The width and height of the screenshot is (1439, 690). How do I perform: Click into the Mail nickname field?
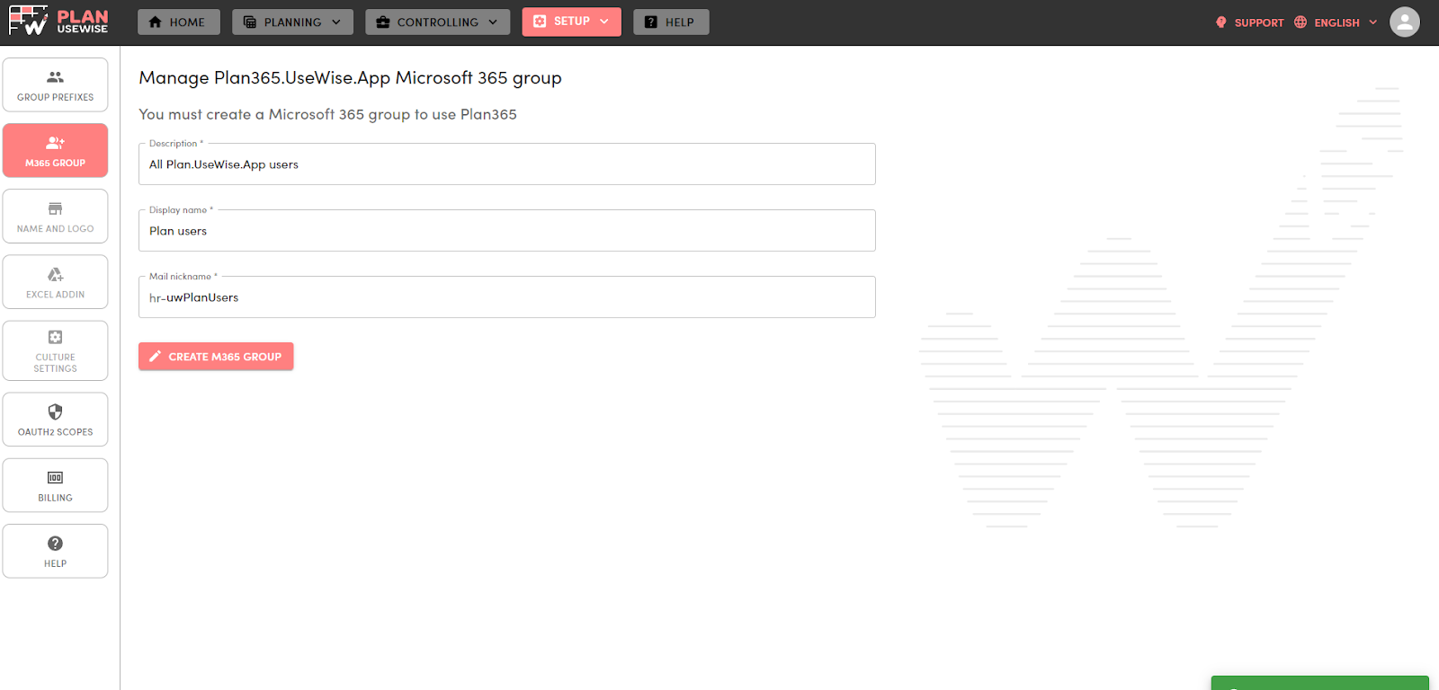[x=507, y=297]
